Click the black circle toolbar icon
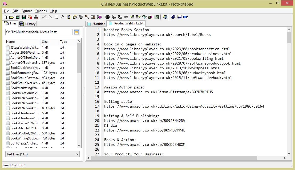Image resolution: width=295 pixels, height=170 pixels. pos(107,17)
